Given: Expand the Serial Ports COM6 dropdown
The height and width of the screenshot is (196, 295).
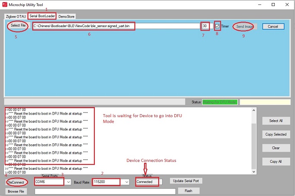Looking at the screenshot, I should (68, 182).
